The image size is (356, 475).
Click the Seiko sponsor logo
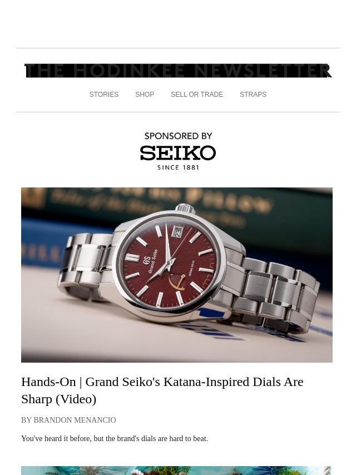tap(178, 153)
